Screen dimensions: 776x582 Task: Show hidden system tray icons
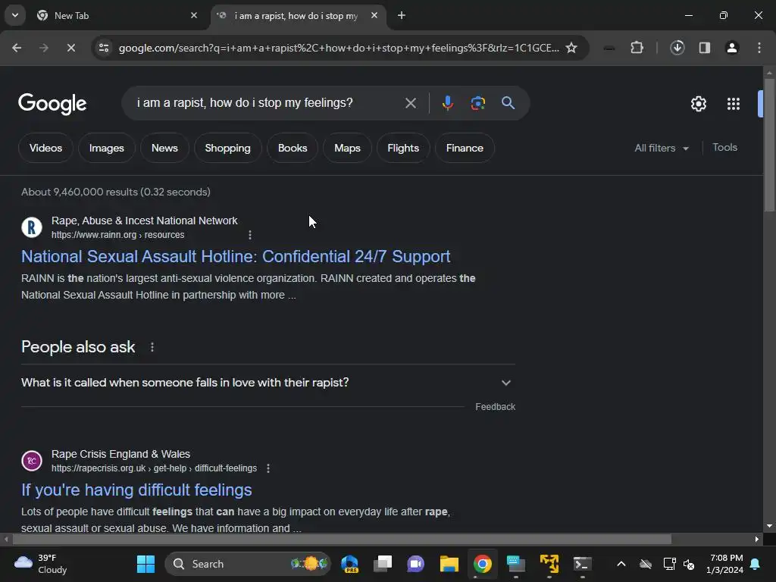click(621, 564)
